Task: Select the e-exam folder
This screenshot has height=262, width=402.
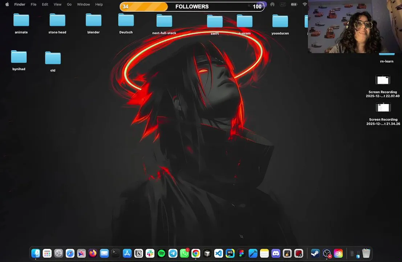Action: 245,21
